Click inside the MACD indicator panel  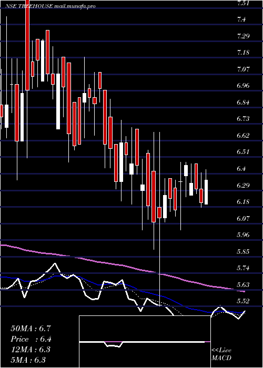(x=145, y=342)
